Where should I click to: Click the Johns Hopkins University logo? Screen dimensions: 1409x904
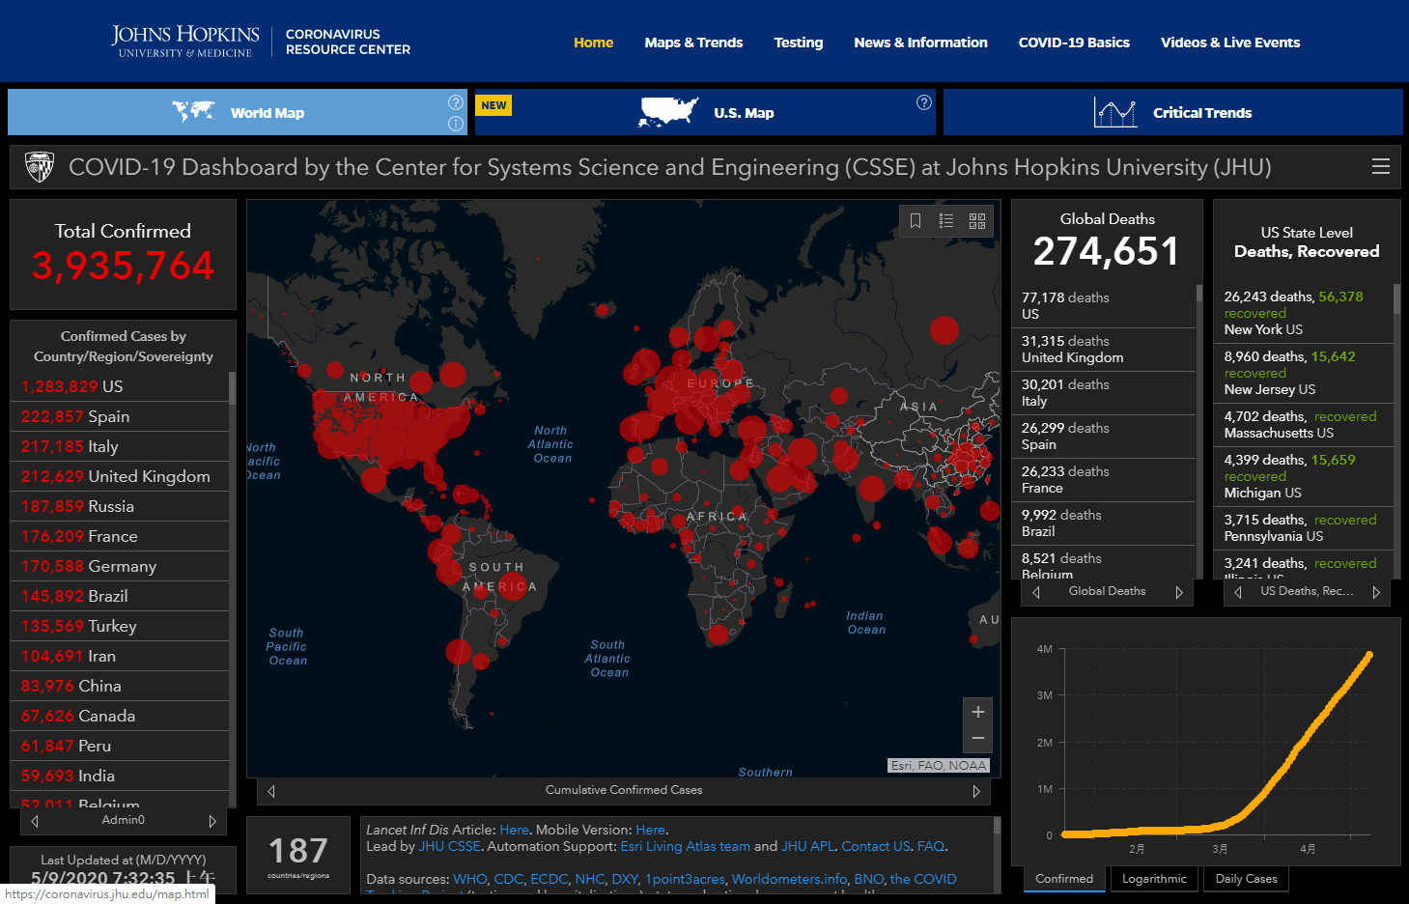tap(185, 42)
